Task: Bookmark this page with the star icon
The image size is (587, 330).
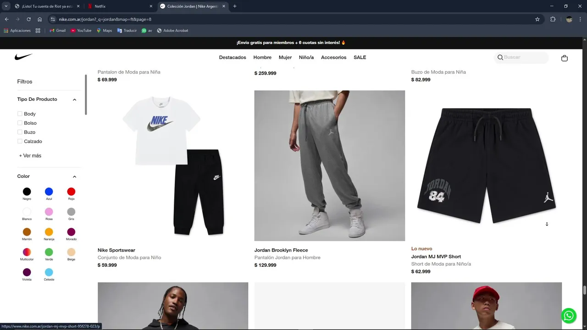Action: (537, 19)
